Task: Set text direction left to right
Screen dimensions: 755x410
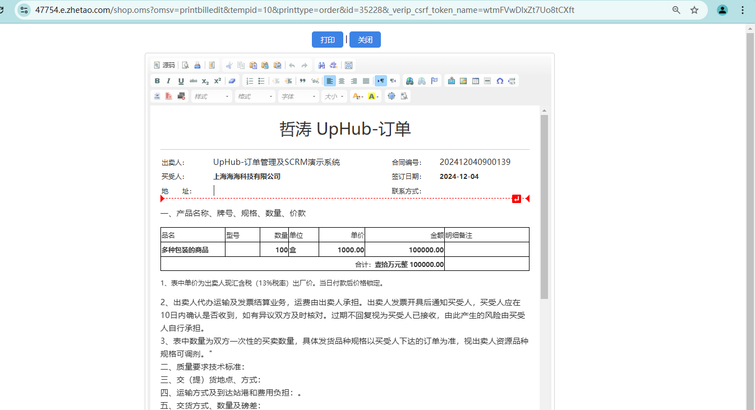Action: coord(381,81)
